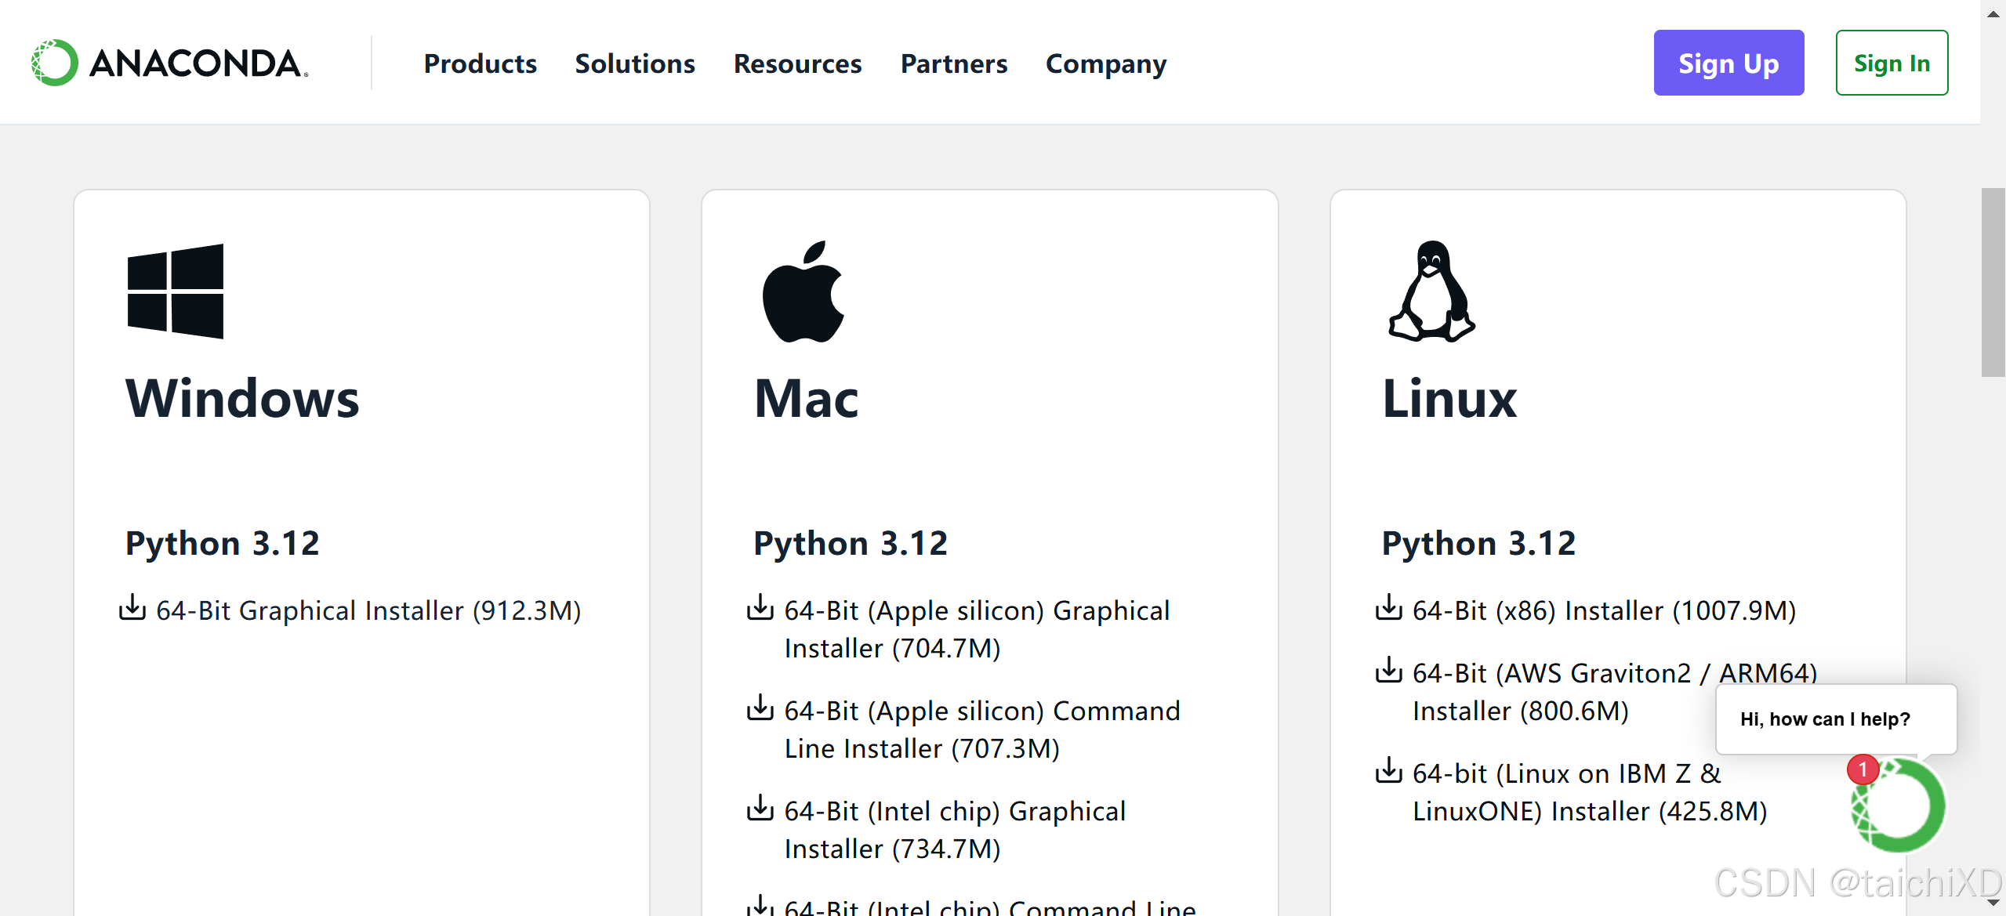Image resolution: width=2006 pixels, height=916 pixels.
Task: Open the Resources menu
Action: click(x=797, y=63)
